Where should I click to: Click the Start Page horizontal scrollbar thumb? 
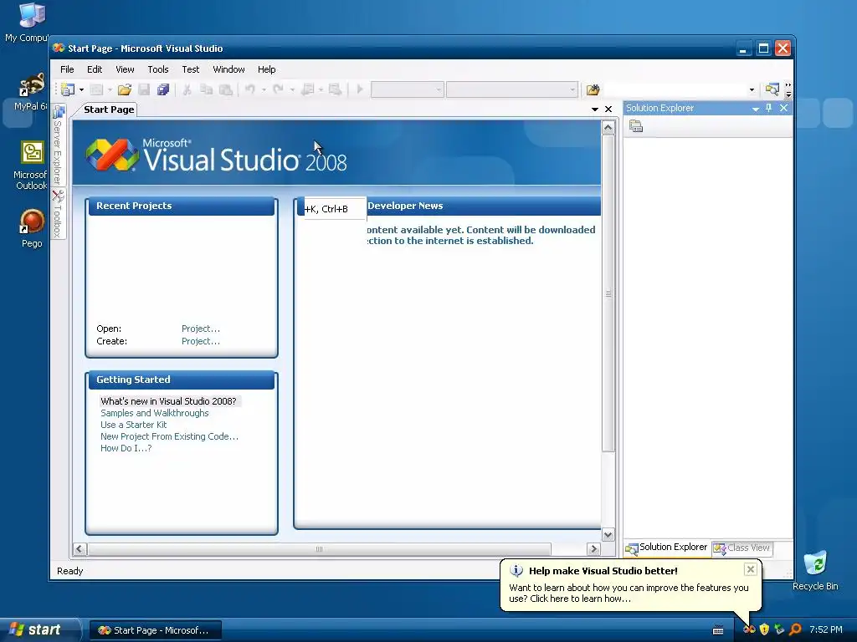point(319,548)
